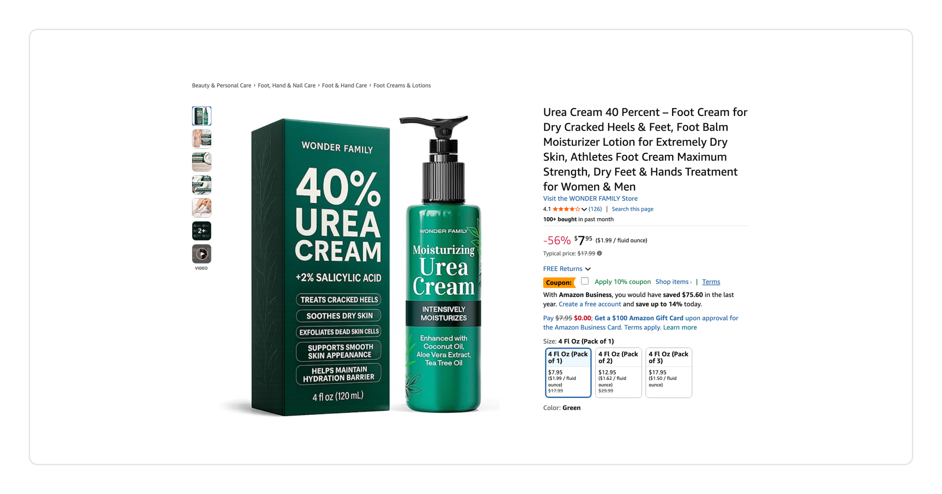View the fourth product image thumbnail
The image size is (942, 494).
[201, 185]
